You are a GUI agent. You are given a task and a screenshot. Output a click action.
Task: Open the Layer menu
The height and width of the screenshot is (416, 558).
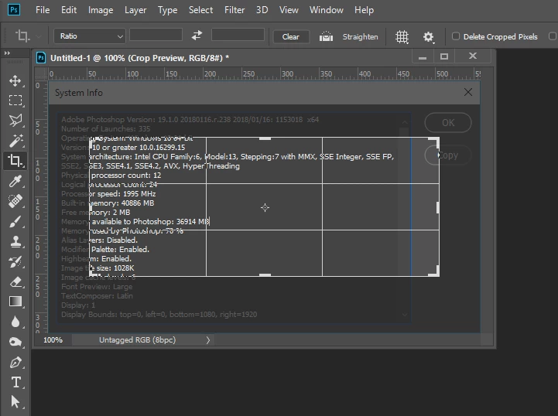pyautogui.click(x=135, y=10)
